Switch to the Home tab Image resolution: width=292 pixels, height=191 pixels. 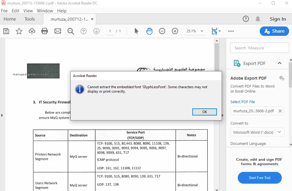[10, 19]
